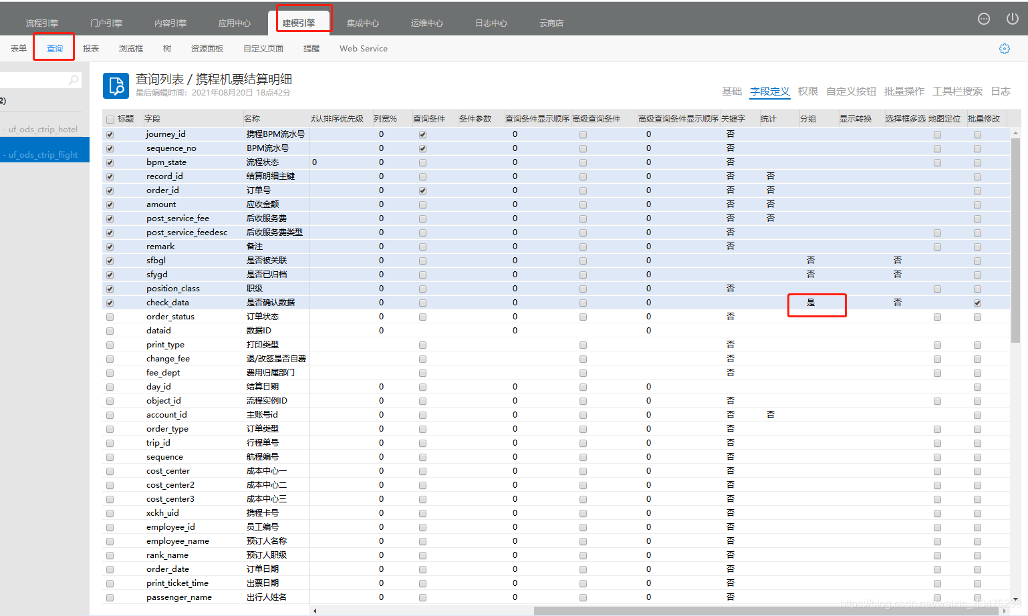Switch to the 浏览框 sub tab
This screenshot has height=616, width=1028.
point(131,48)
